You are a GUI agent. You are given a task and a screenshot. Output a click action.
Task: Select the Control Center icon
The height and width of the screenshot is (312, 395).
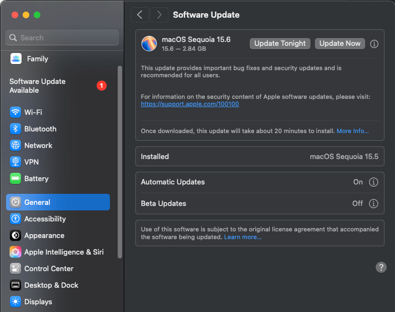15,269
